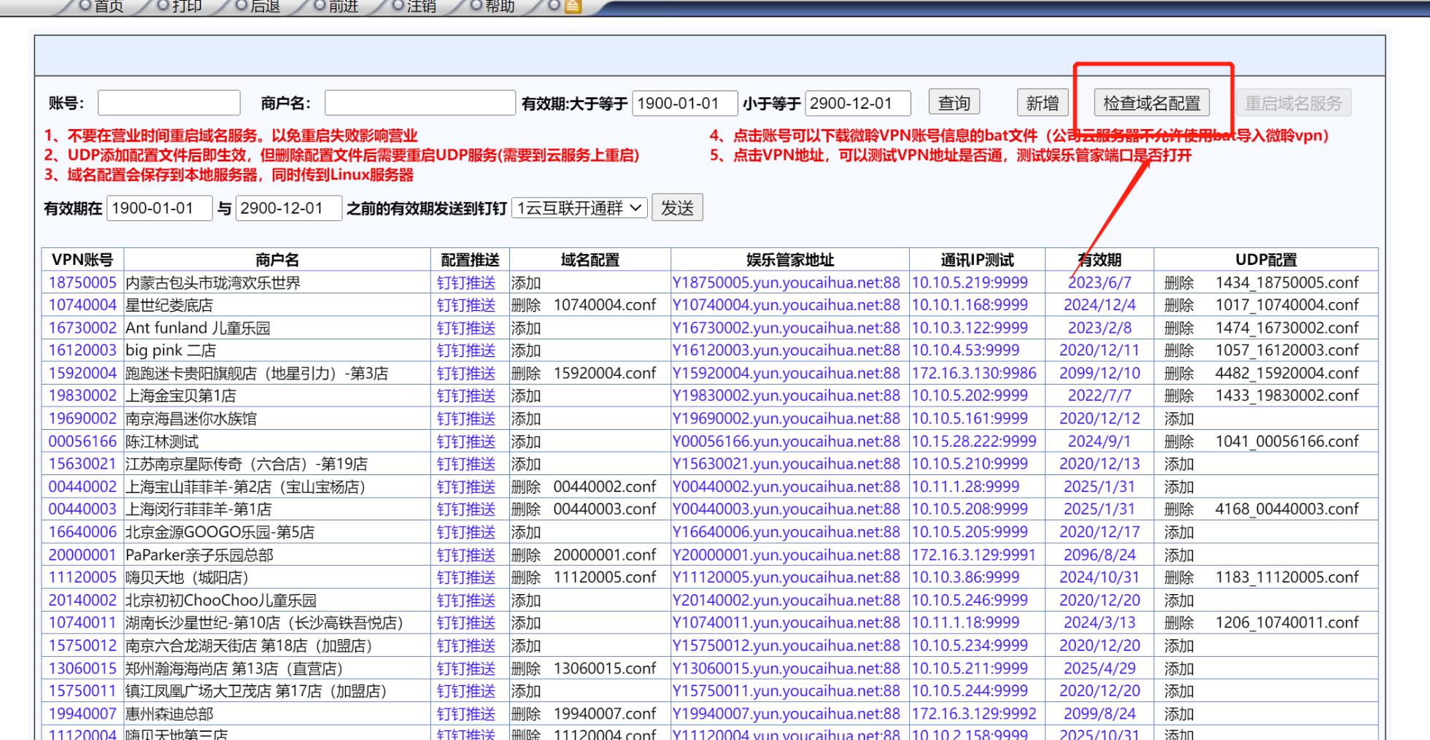Edit the DingTalk end date field after 与
This screenshot has height=740, width=1430.
(288, 208)
